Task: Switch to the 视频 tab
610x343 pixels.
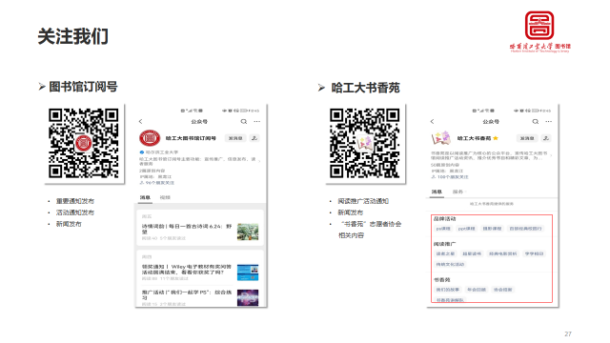Action: pyautogui.click(x=165, y=197)
